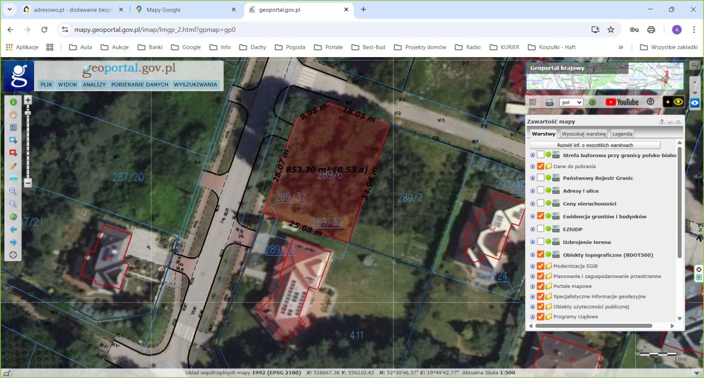Expand the Portale mapowe folder
This screenshot has width=704, height=378.
(532, 286)
